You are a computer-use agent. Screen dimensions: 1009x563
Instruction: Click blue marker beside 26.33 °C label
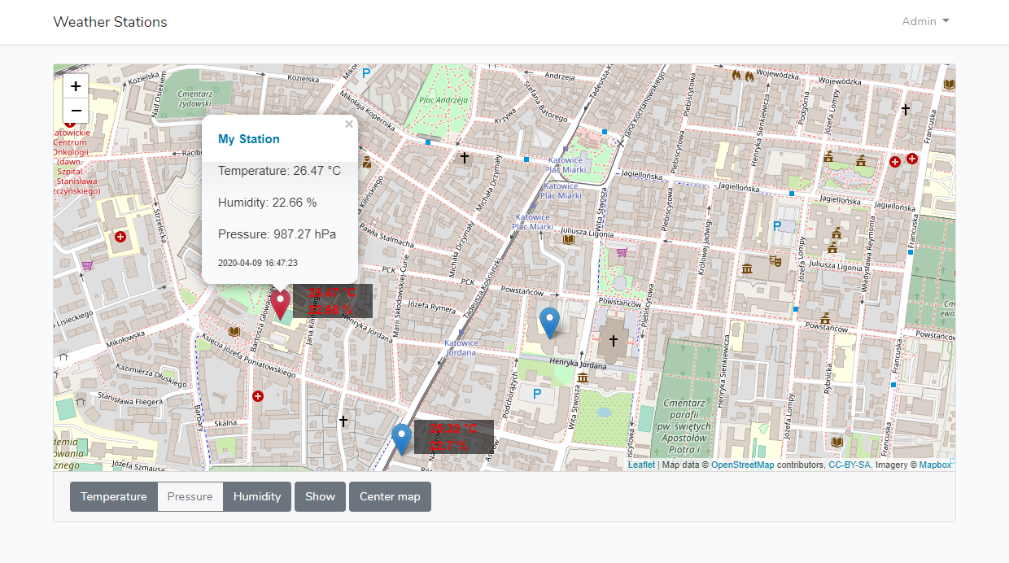401,439
